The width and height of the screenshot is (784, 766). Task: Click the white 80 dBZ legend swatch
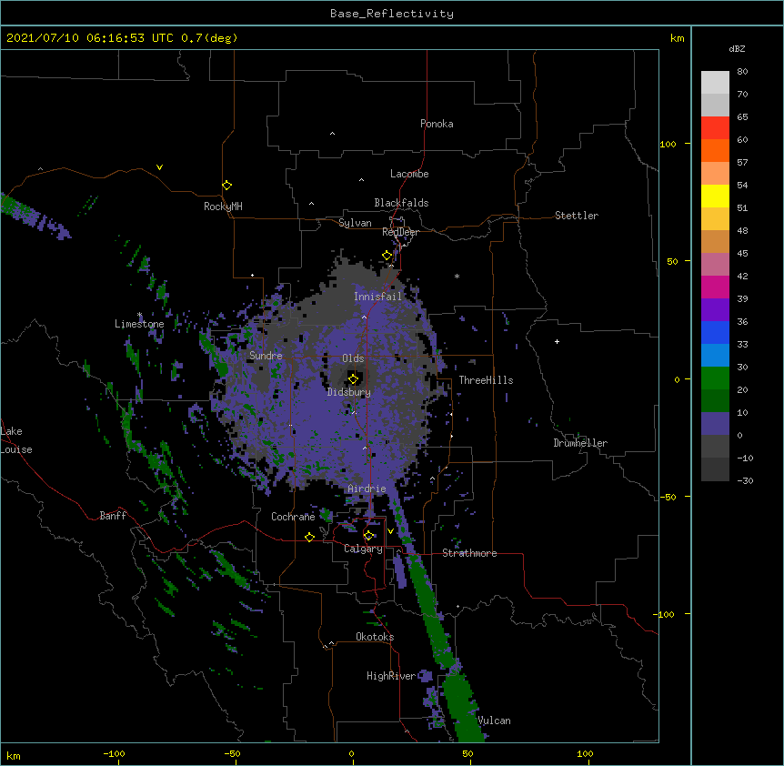715,83
